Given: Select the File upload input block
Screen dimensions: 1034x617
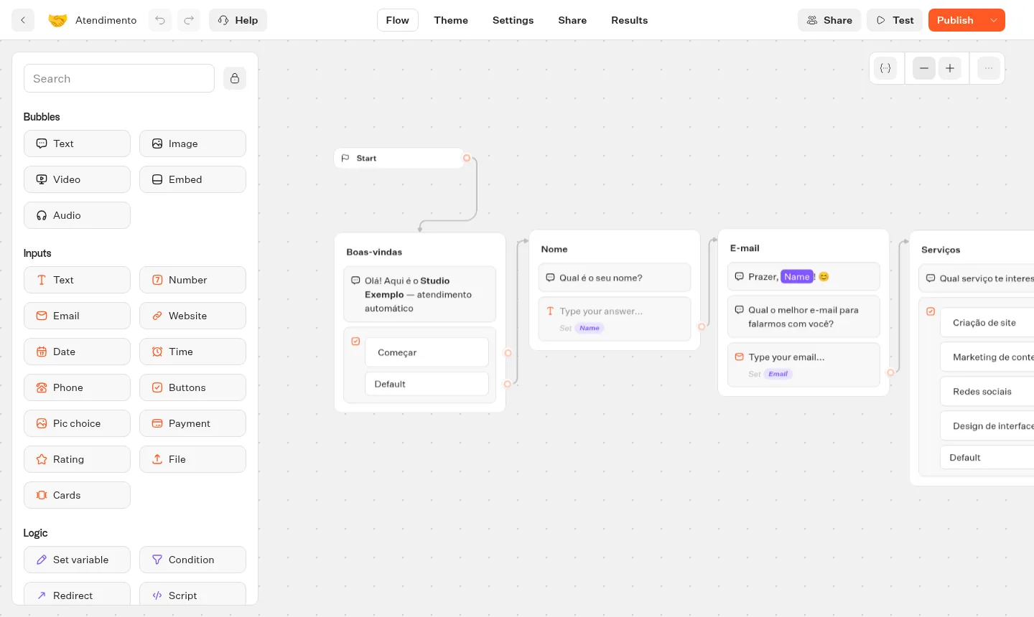Looking at the screenshot, I should [192, 459].
